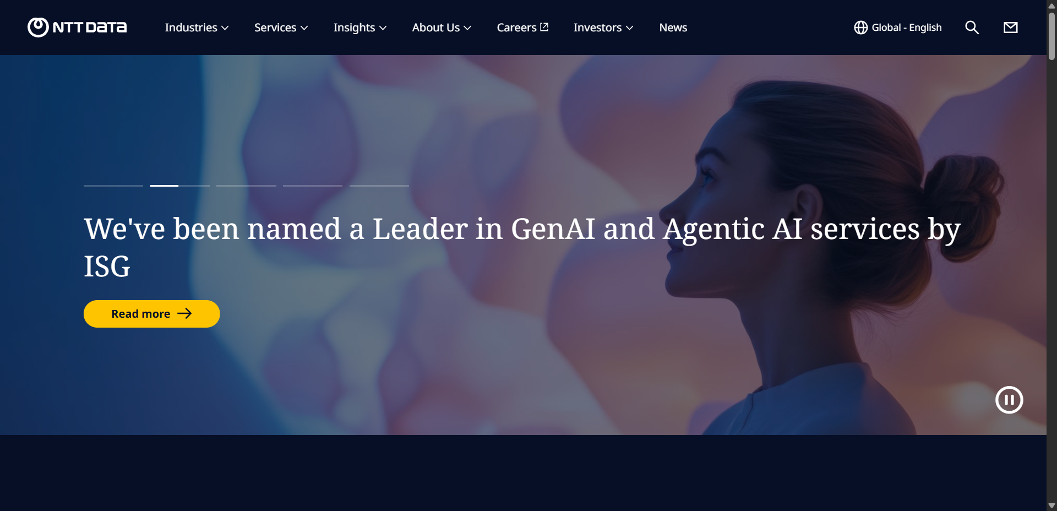
Task: Select the first carousel slide indicator
Action: [113, 186]
